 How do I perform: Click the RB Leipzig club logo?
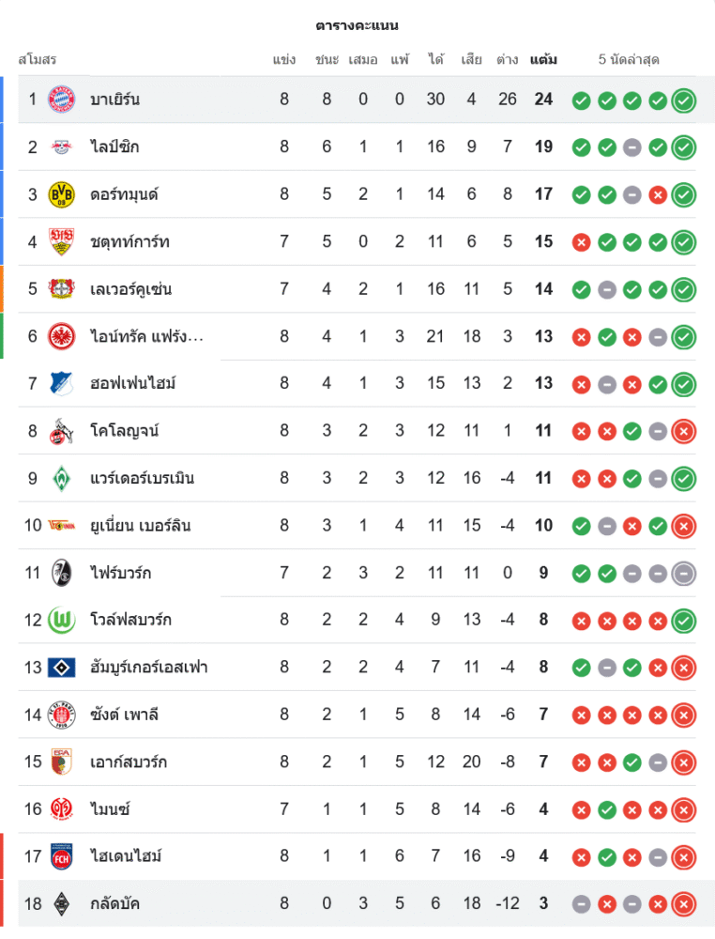(61, 146)
